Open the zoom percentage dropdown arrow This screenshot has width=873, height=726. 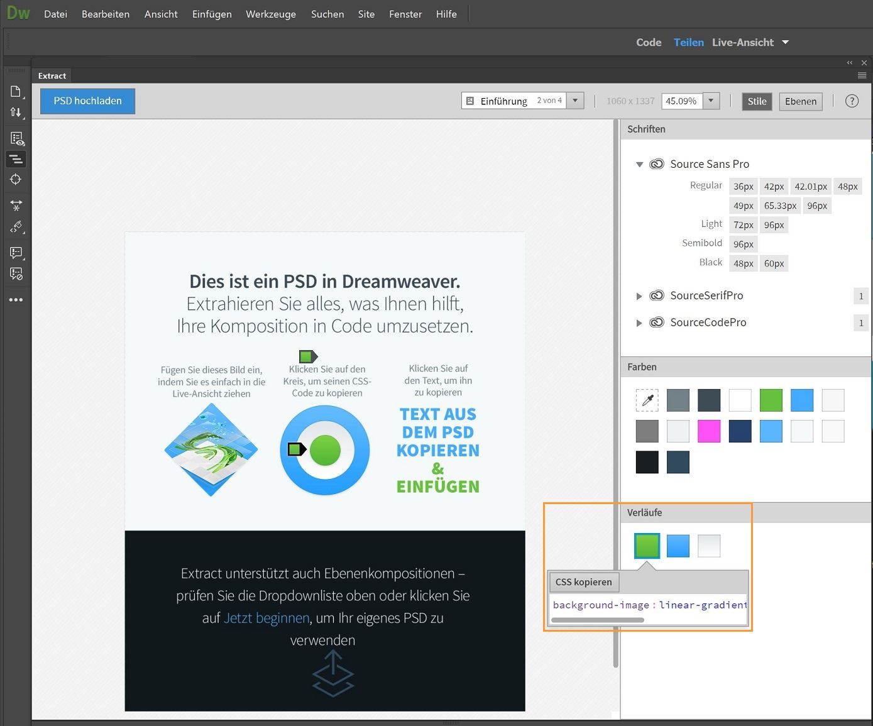pos(711,101)
